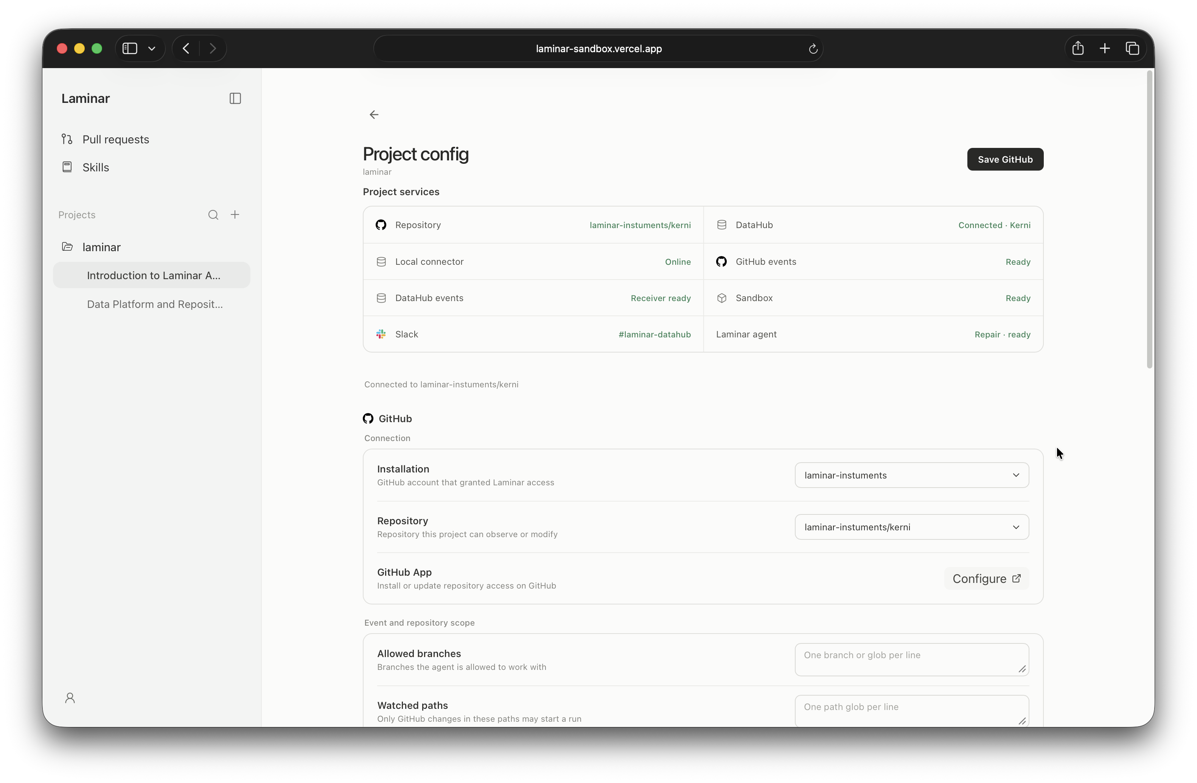
Task: Click the Ready status for GitHub events
Action: pos(1018,261)
